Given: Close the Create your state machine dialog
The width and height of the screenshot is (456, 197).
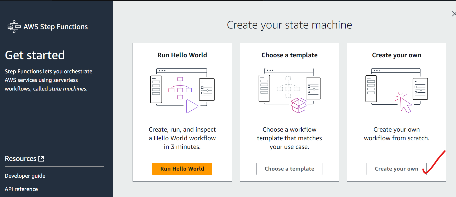Looking at the screenshot, I should 454,14.
